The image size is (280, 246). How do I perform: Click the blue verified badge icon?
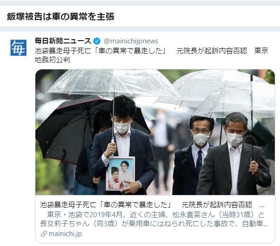[97, 41]
